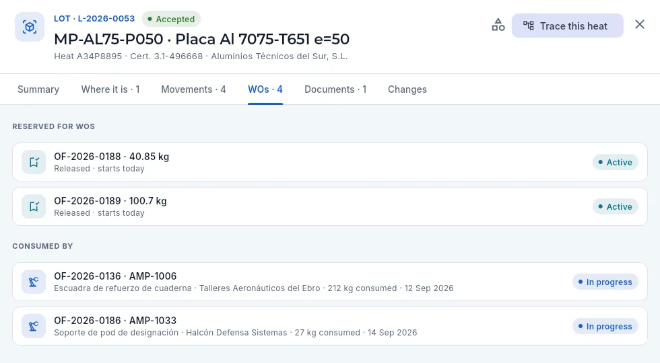Open OF-2026-0186 · AMP-1033 entry
660x363 pixels.
pyautogui.click(x=330, y=326)
